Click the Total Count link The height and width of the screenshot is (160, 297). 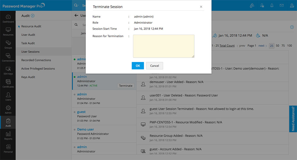click(x=227, y=46)
